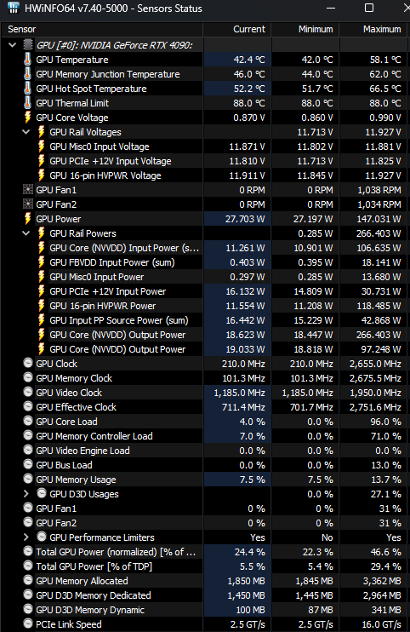Click the lightning bolt icon beside GPU Core Voltage
This screenshot has width=410, height=632.
point(27,118)
